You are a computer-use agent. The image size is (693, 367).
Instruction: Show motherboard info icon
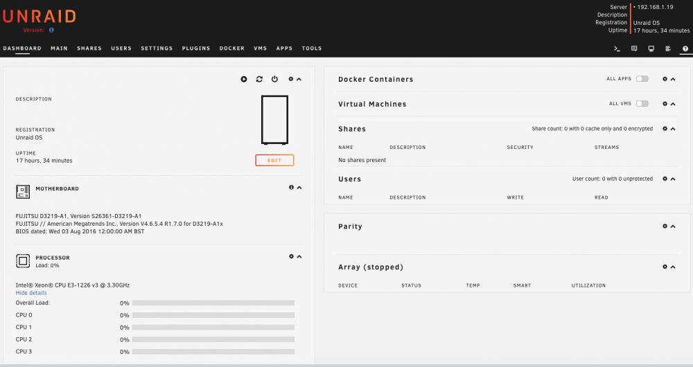291,187
